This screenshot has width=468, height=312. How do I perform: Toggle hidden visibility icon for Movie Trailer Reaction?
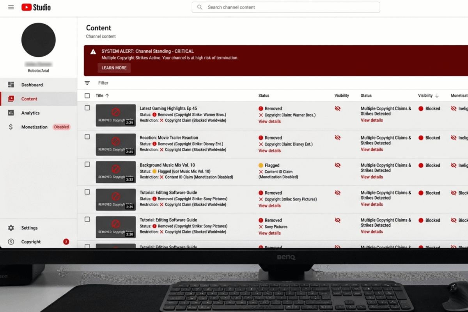coord(338,138)
